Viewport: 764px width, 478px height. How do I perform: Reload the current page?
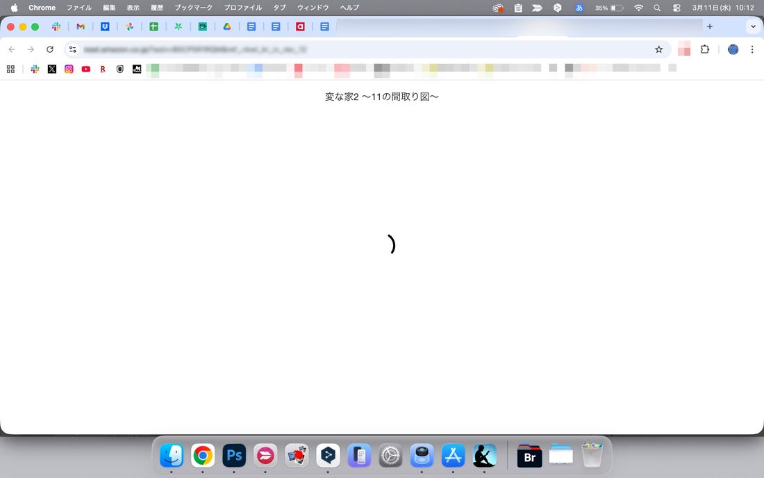[x=49, y=49]
